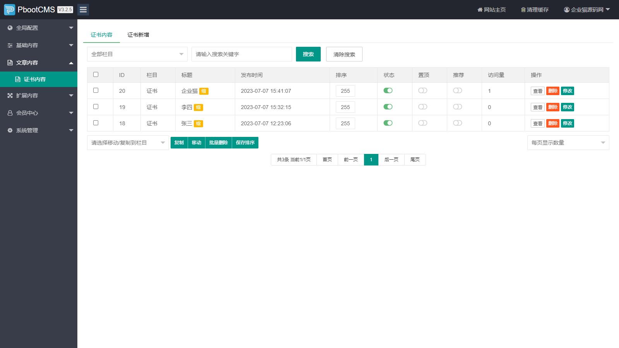
Task: Click the 清理缓存 trash icon link
Action: [x=535, y=10]
